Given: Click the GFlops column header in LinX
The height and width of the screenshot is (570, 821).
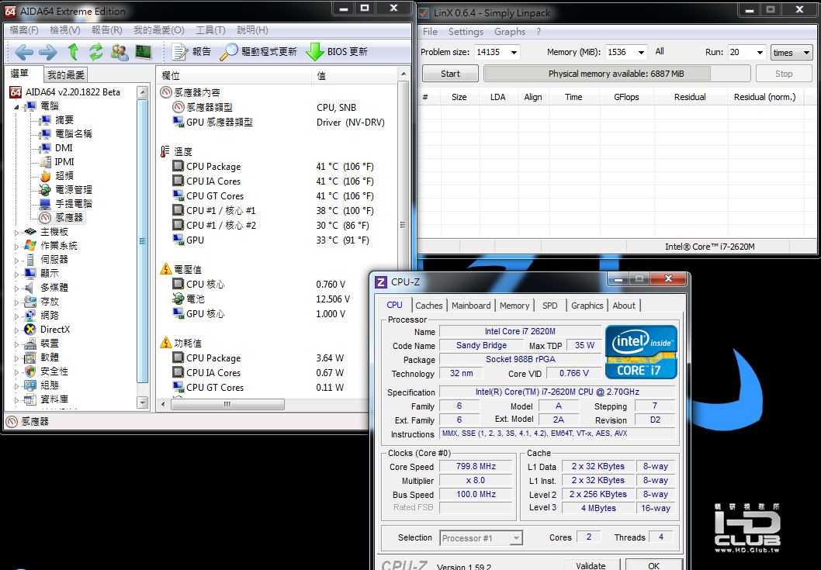Looking at the screenshot, I should (626, 97).
